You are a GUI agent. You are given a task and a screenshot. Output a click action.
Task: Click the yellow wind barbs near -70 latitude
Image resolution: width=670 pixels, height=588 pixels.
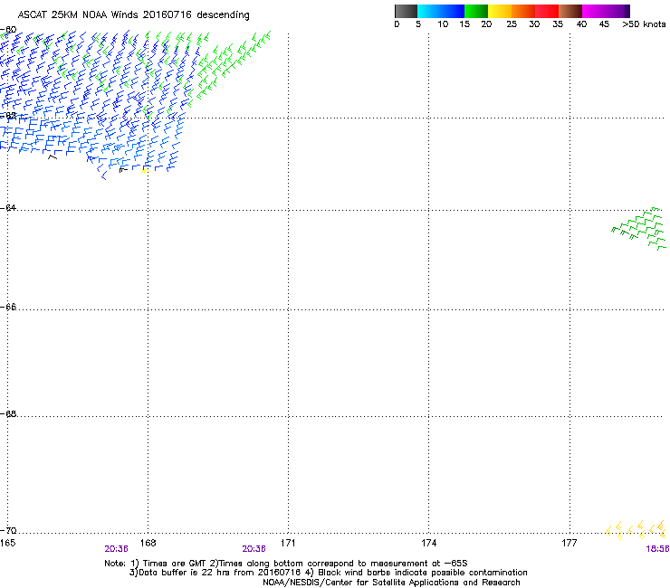click(636, 529)
